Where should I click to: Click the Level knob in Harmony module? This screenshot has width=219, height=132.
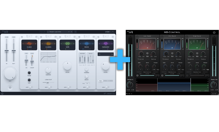pyautogui.click(x=106, y=66)
